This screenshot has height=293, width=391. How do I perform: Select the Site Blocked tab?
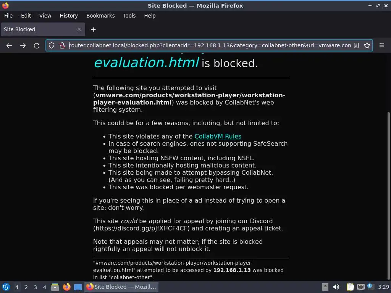pos(43,29)
